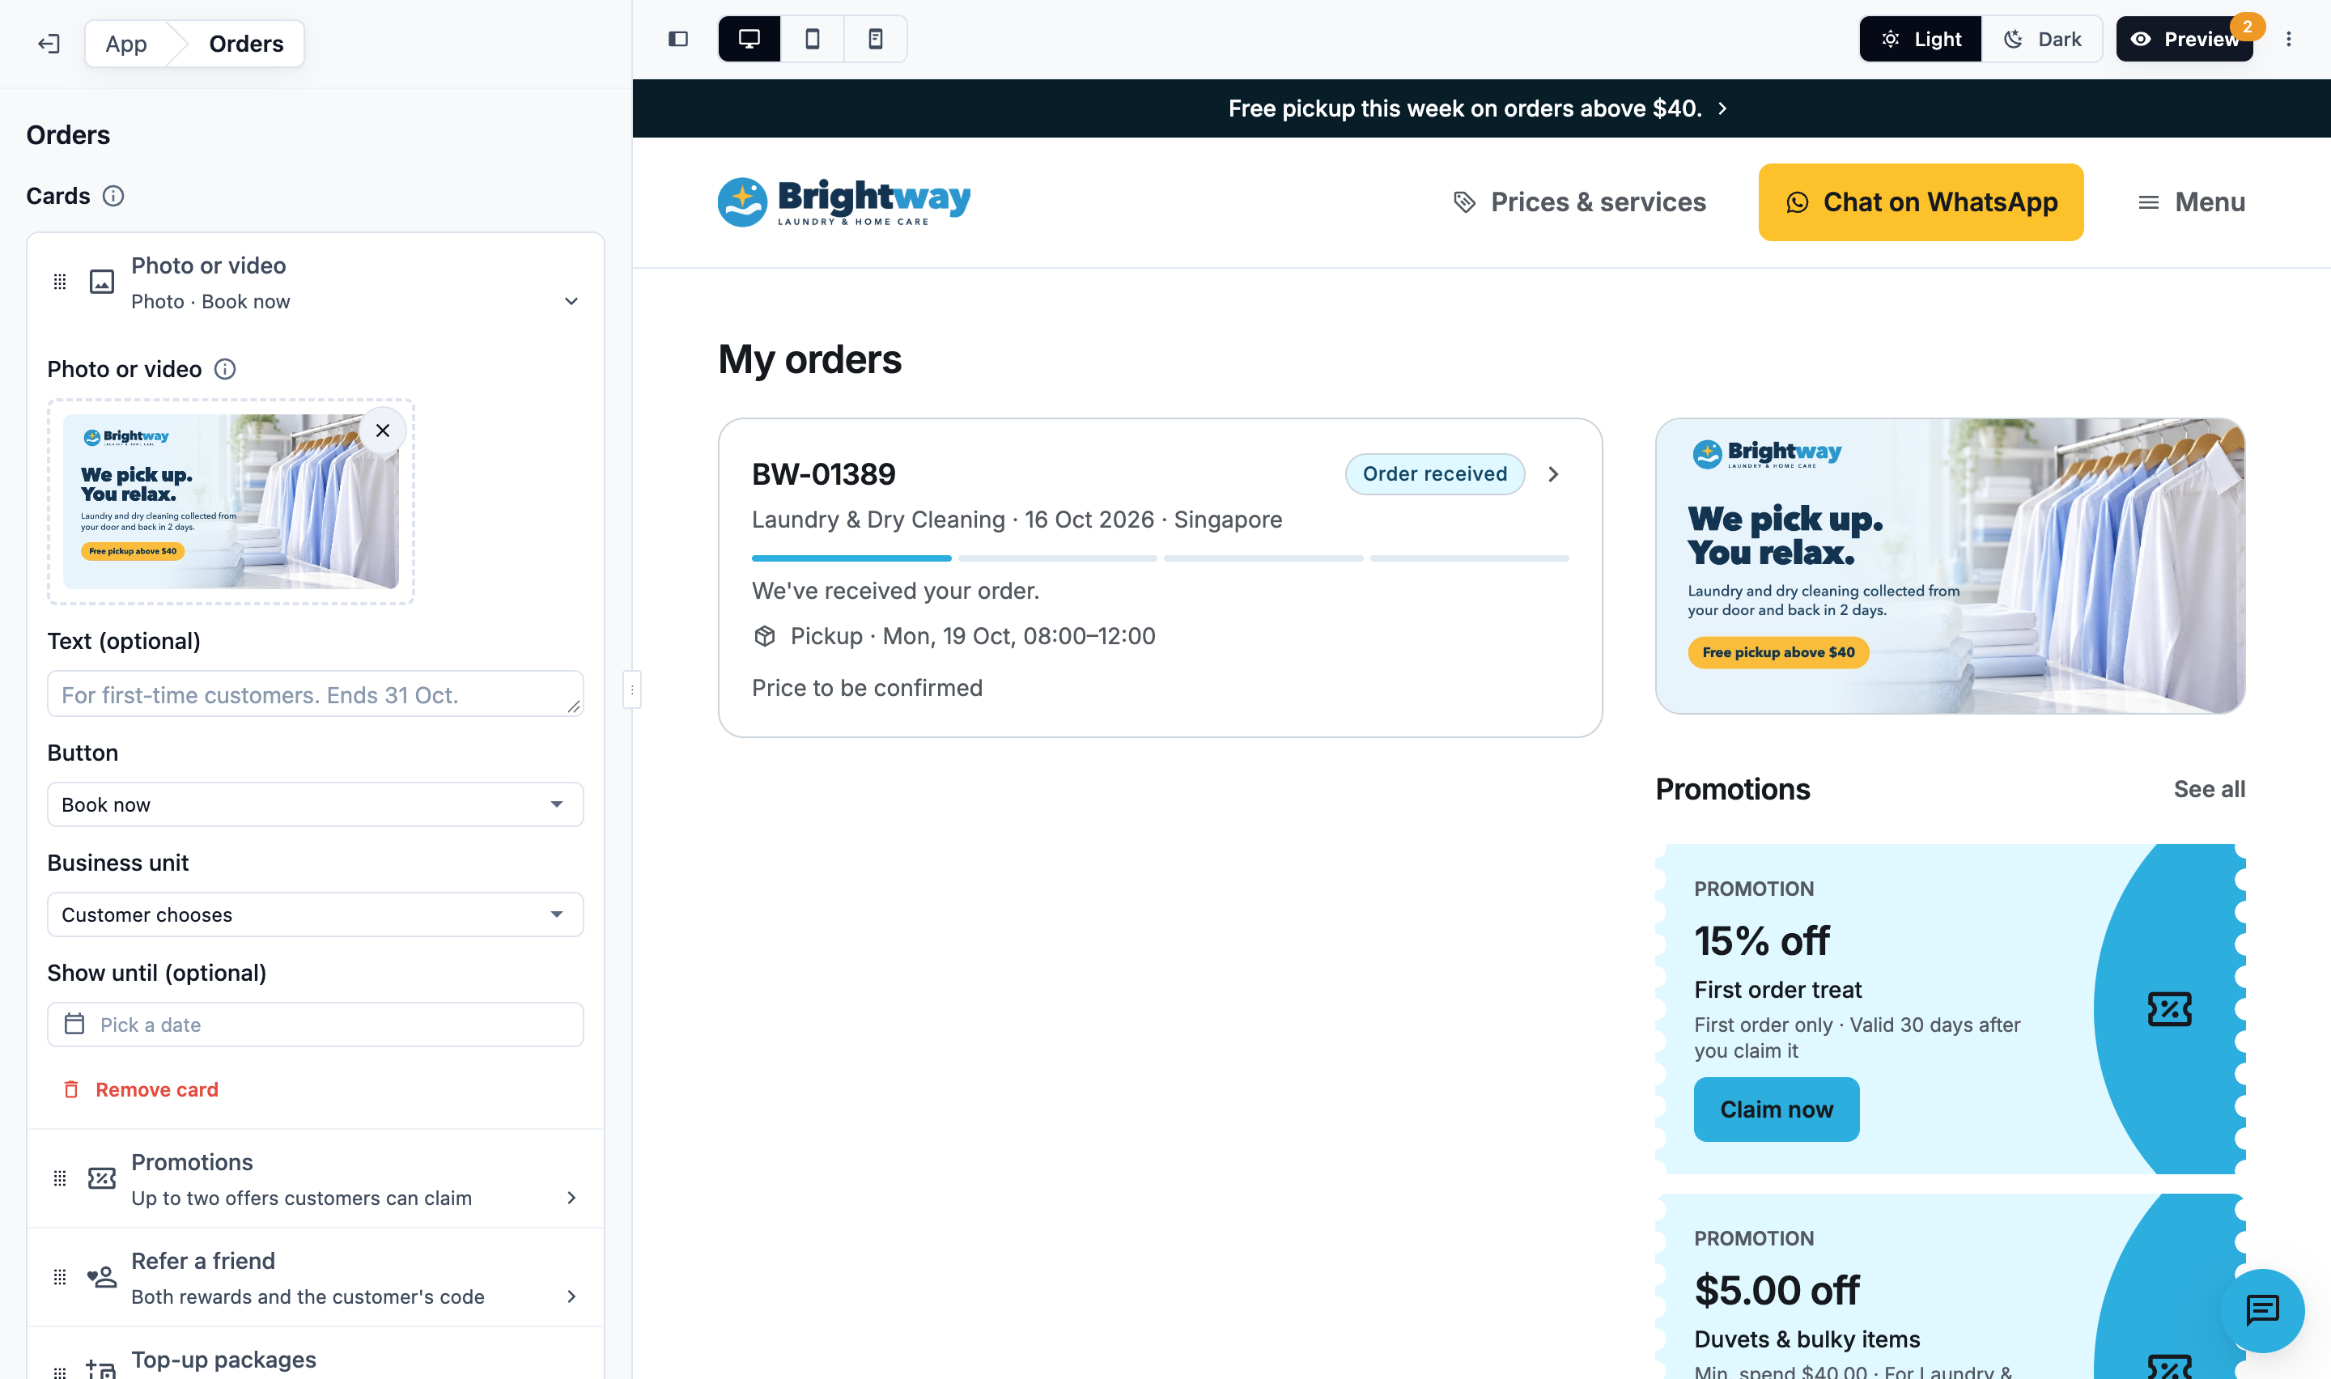Open the site Menu hamburger item
2331x1379 pixels.
(x=2191, y=202)
